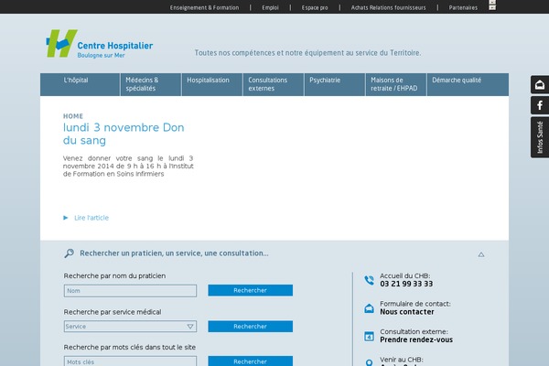This screenshot has width=549, height=366.
Task: Click the Centre Hospitalier H logo
Action: (61, 43)
